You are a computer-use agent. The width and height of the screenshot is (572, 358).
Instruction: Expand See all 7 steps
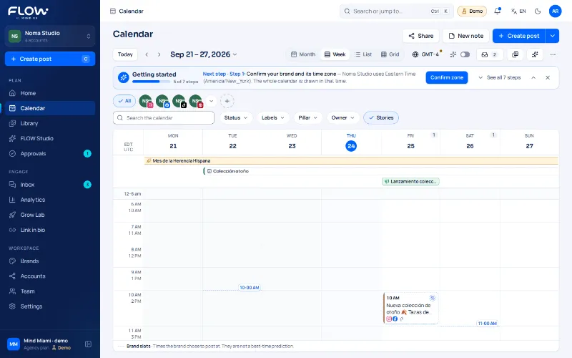499,77
